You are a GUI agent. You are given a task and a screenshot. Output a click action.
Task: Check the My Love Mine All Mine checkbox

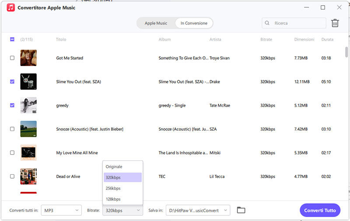point(12,152)
